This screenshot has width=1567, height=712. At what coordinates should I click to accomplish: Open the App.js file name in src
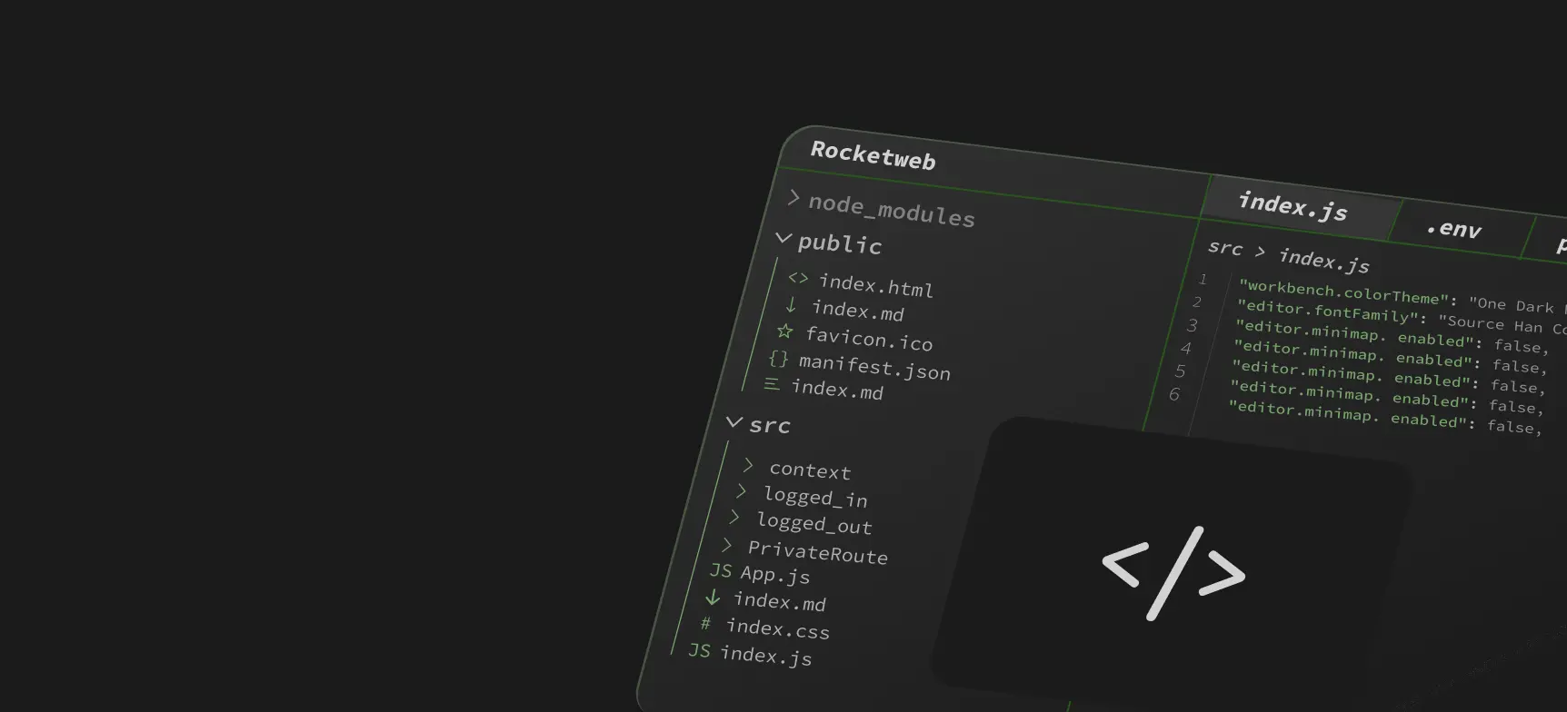pyautogui.click(x=774, y=575)
